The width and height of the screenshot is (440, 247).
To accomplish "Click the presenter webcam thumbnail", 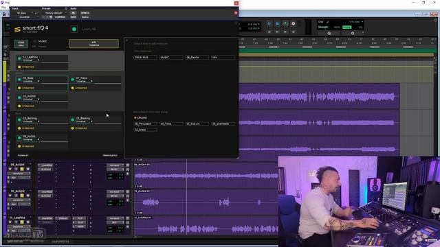I will [359, 201].
